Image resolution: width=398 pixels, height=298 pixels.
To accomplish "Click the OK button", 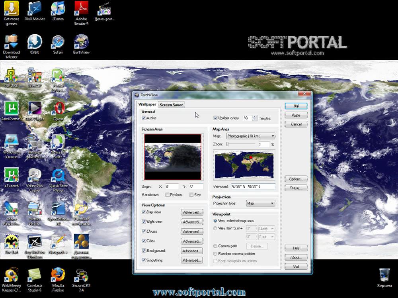I will click(x=296, y=106).
